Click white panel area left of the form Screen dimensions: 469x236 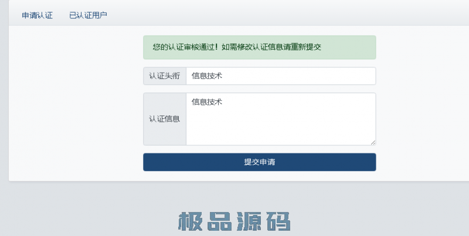pos(76,105)
